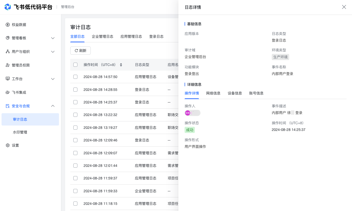This screenshot has width=352, height=211.
Task: Open the 设备信息 detail tab
Action: point(235,93)
